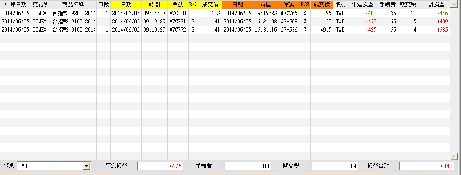Click the 幣別 column header in the table

[340, 5]
